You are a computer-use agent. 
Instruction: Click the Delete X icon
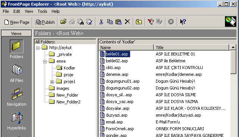127,22
